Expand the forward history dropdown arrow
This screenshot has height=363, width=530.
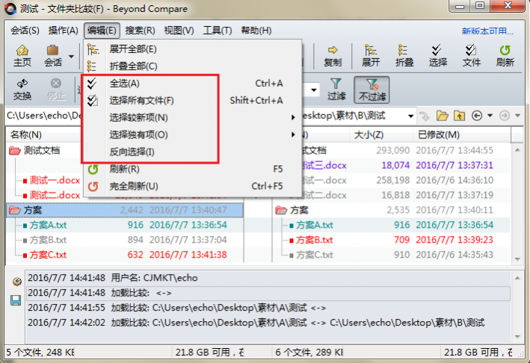coord(517,117)
